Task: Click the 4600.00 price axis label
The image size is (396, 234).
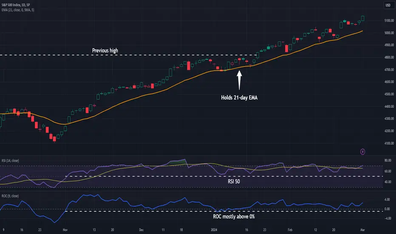Action: pyautogui.click(x=389, y=82)
